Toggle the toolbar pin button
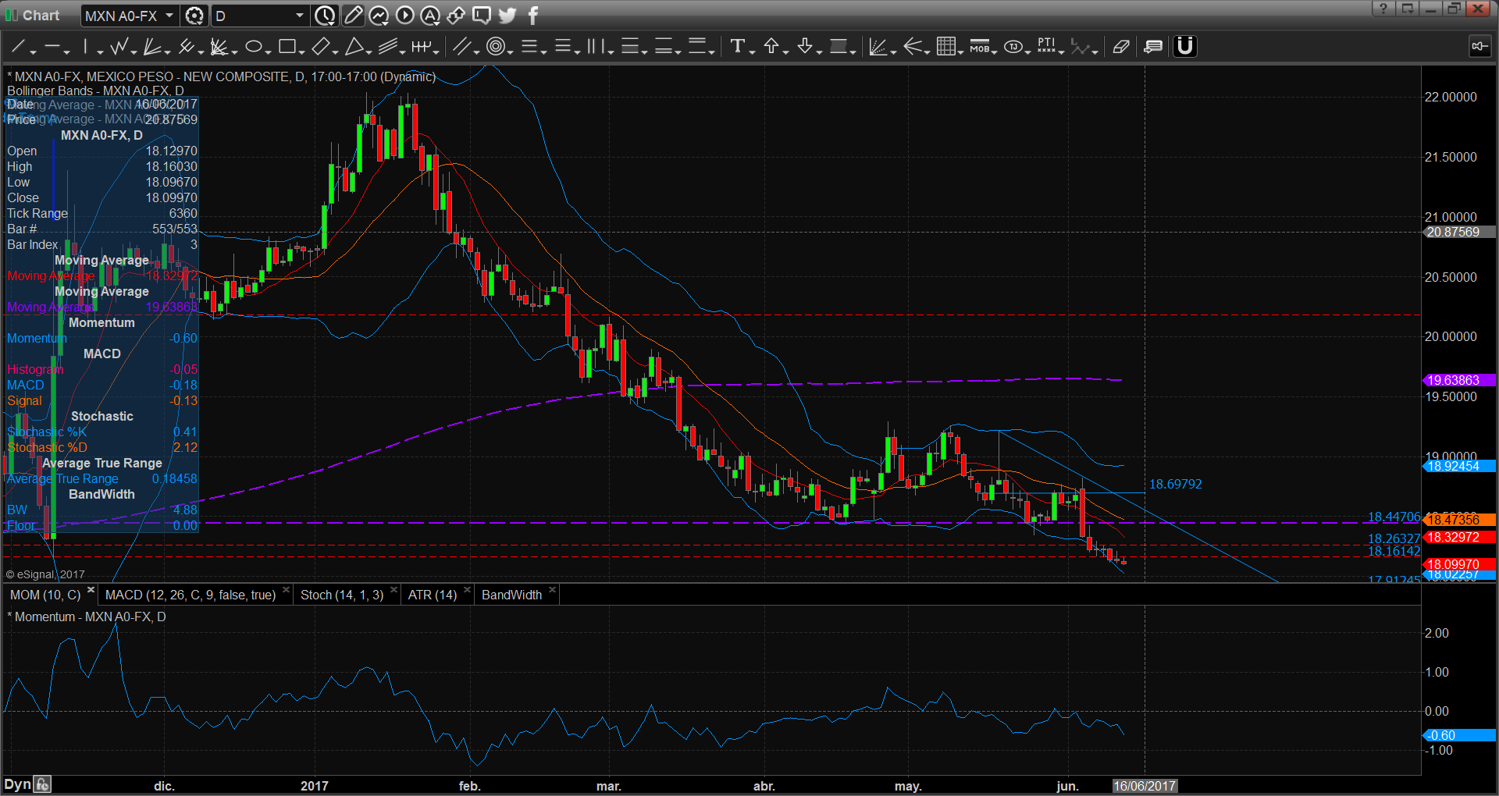Screen dimensions: 1499x796 click(1479, 47)
